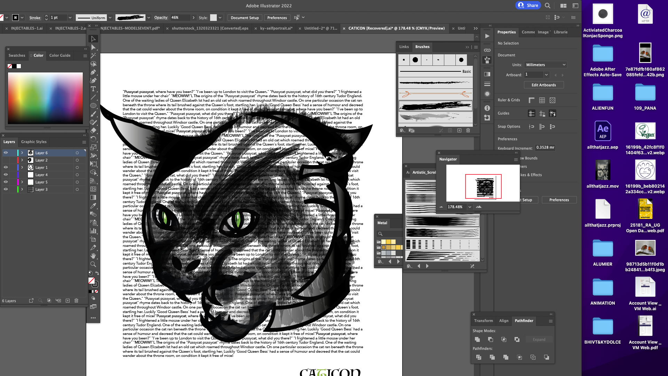Click the Edit Artboards button
The image size is (668, 376).
544,85
